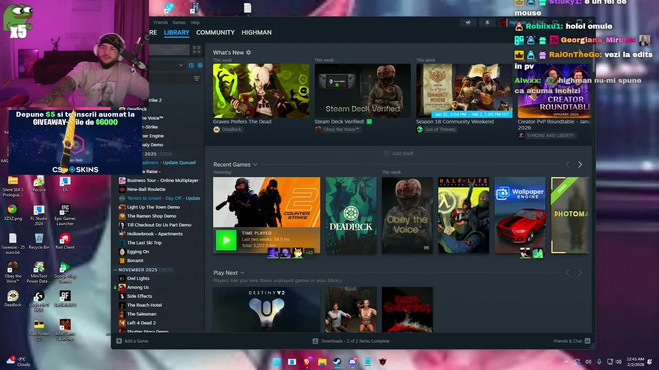Select Obey the Voice cover in Recent Games
Viewport: 659px width, 370px height.
pos(407,215)
